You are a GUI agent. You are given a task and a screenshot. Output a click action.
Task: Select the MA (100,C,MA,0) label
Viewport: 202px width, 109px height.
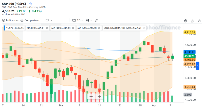pos(61,28)
